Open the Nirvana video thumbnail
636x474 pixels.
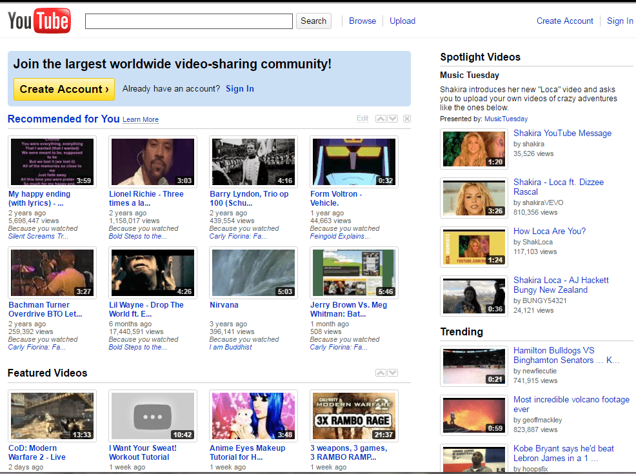pos(253,273)
